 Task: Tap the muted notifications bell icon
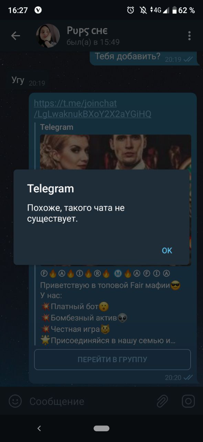[143, 10]
